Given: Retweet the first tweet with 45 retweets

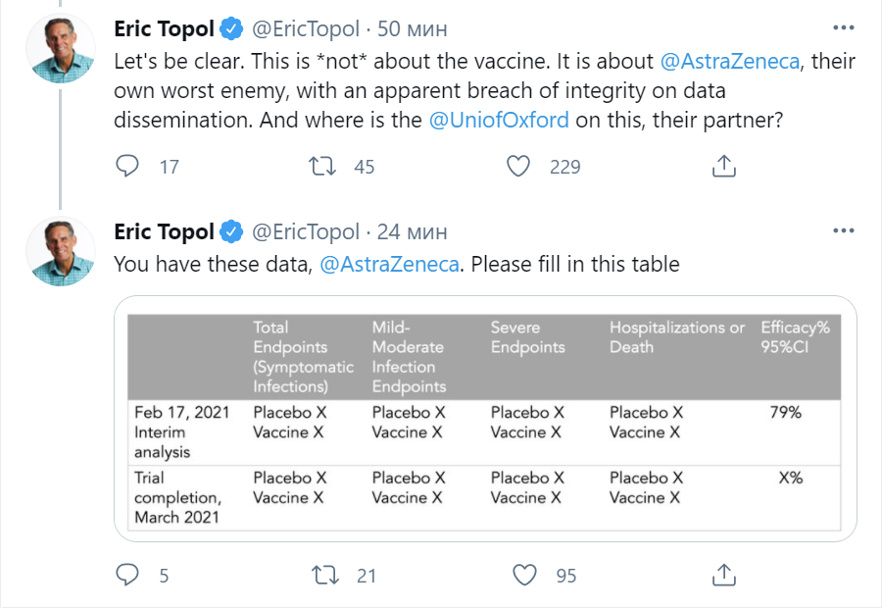Looking at the screenshot, I should [322, 167].
